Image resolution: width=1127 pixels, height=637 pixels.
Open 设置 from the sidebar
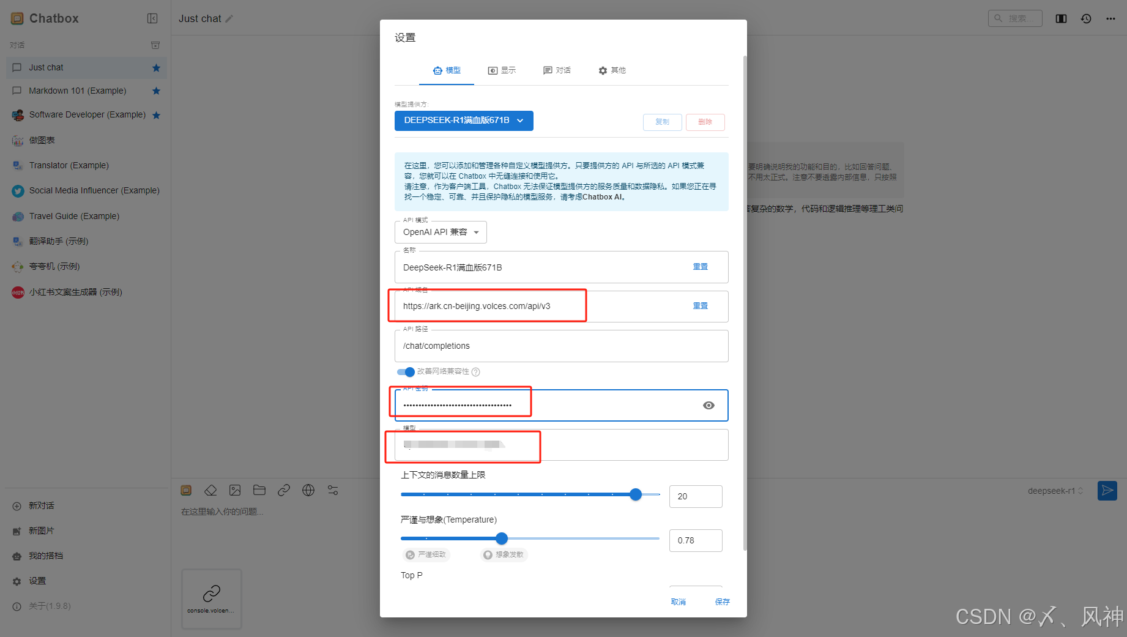(86, 581)
